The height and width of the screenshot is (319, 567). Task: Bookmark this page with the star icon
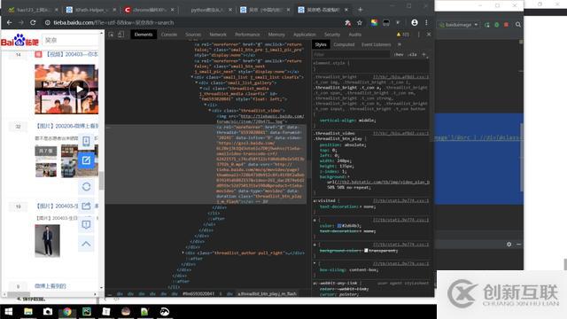coord(360,22)
